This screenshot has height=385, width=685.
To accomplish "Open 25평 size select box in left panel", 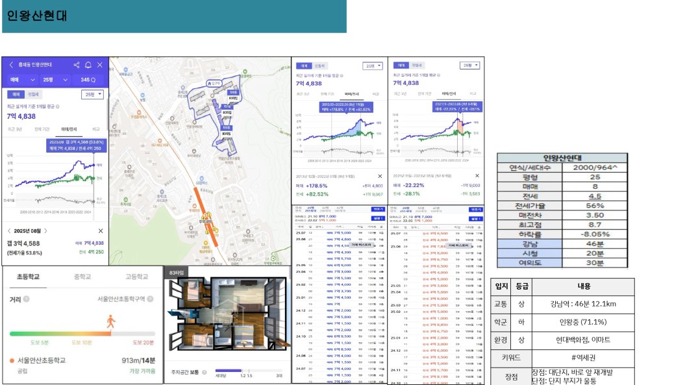I will pos(92,94).
